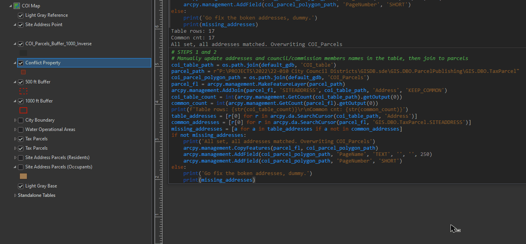Enable the City Boundary layer
Viewport: 526px width, 244px height.
(21, 120)
